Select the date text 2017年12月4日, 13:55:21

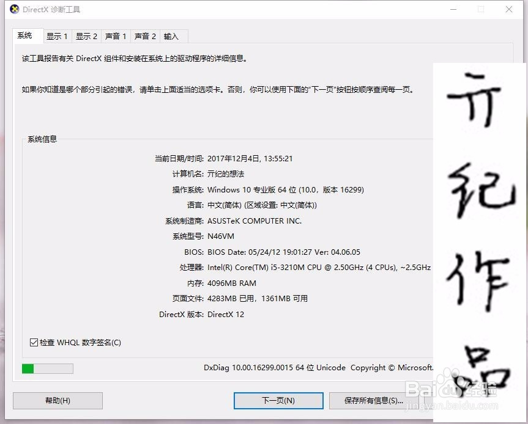(x=250, y=159)
